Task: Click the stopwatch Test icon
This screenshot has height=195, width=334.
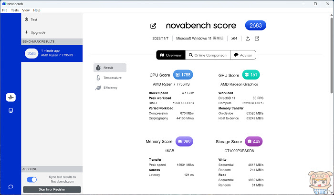Action: pyautogui.click(x=26, y=19)
